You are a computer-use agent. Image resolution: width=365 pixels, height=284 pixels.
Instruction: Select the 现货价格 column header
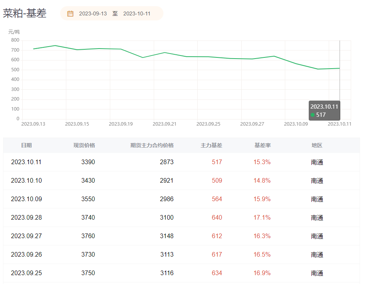point(84,145)
